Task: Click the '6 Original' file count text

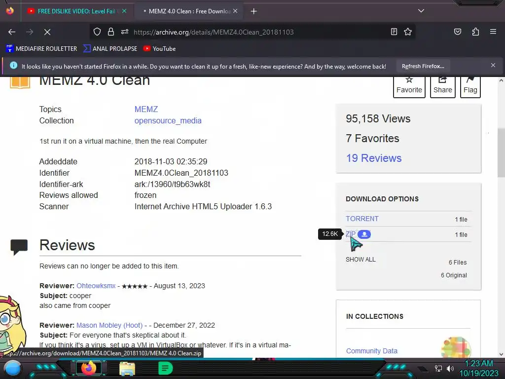Action: tap(454, 275)
